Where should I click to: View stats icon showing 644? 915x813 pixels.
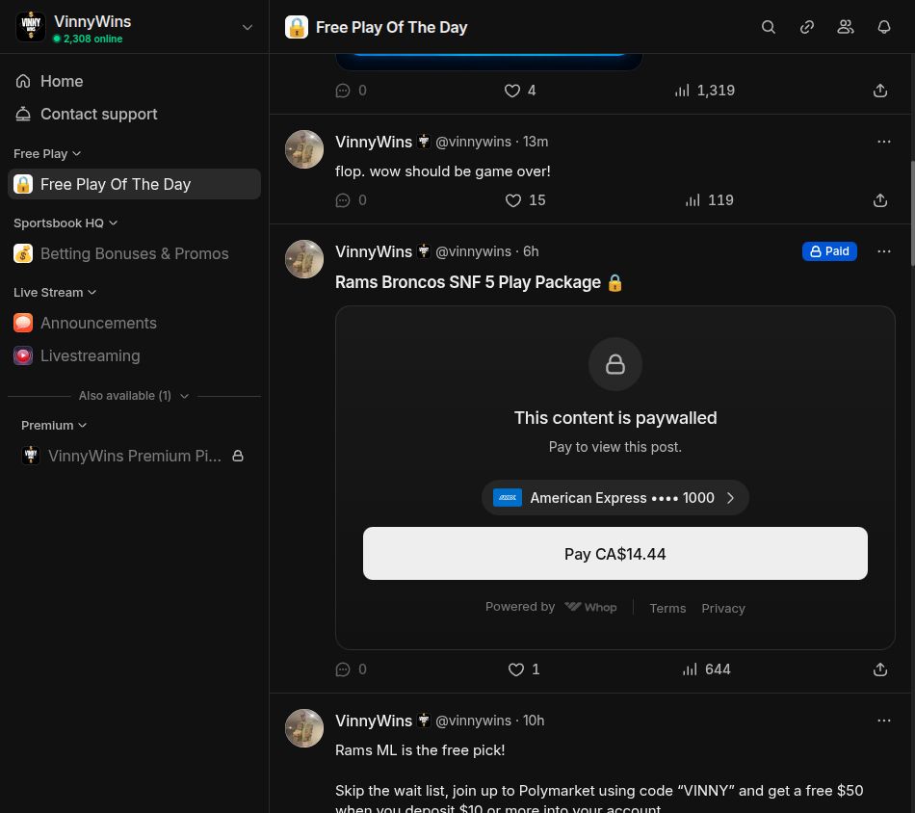[690, 669]
